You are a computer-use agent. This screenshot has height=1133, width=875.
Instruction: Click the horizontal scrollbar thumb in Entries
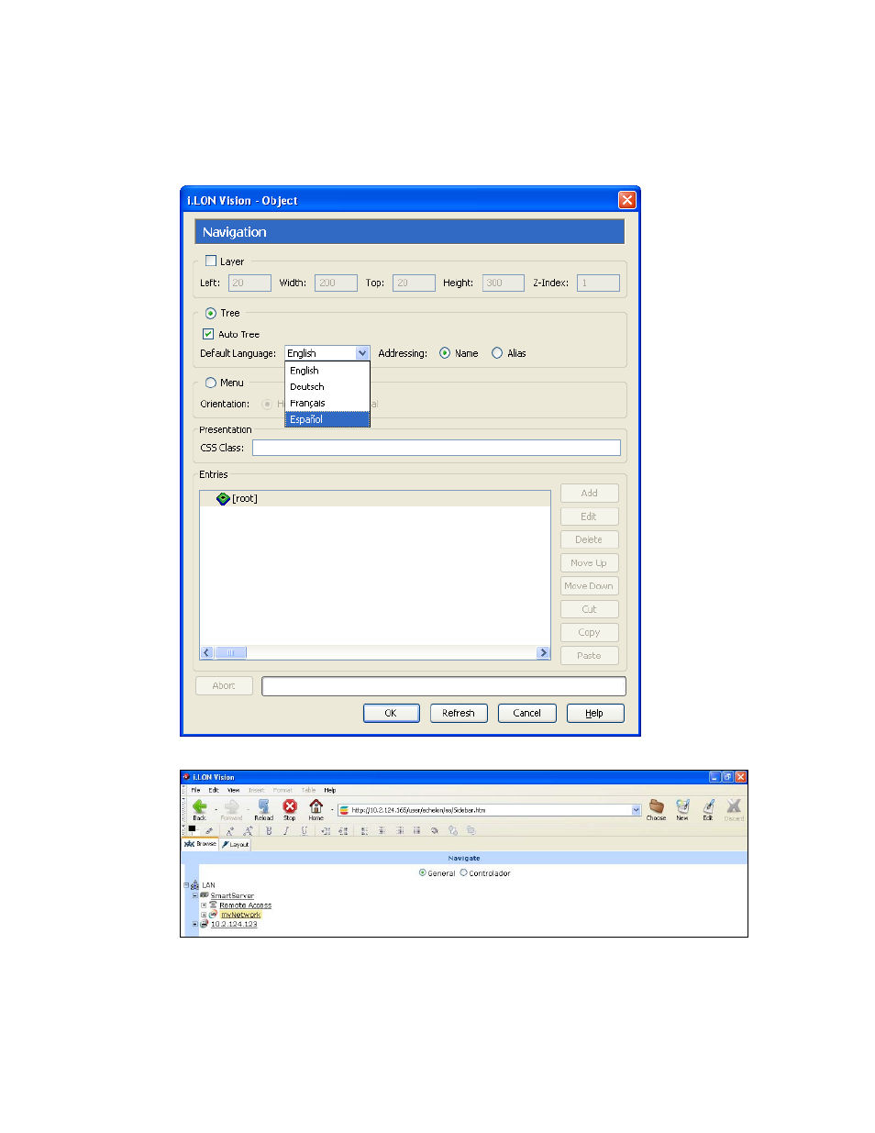230,653
